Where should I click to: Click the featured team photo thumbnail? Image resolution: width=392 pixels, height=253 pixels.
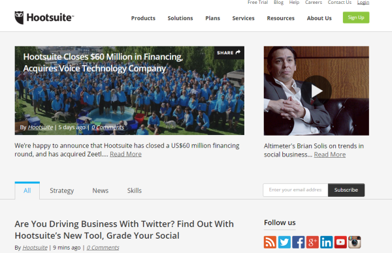[129, 91]
